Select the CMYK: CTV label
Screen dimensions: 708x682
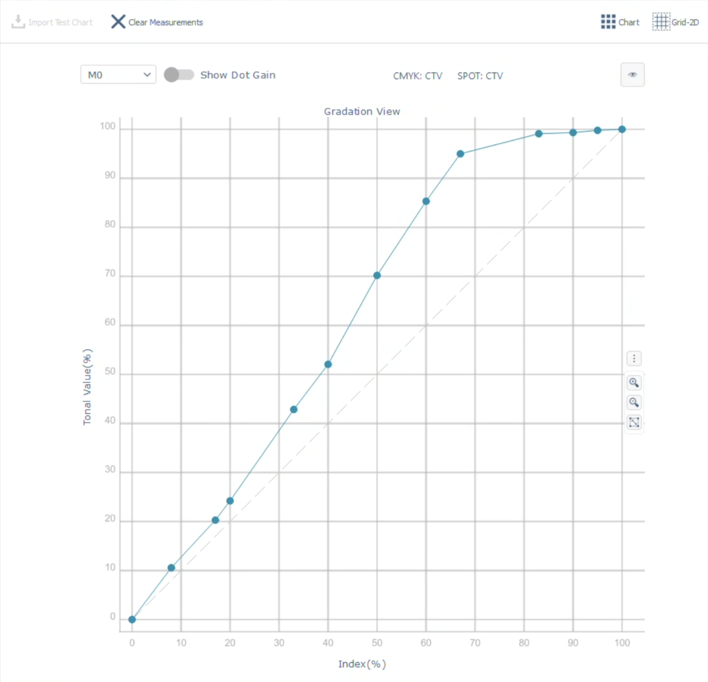418,76
